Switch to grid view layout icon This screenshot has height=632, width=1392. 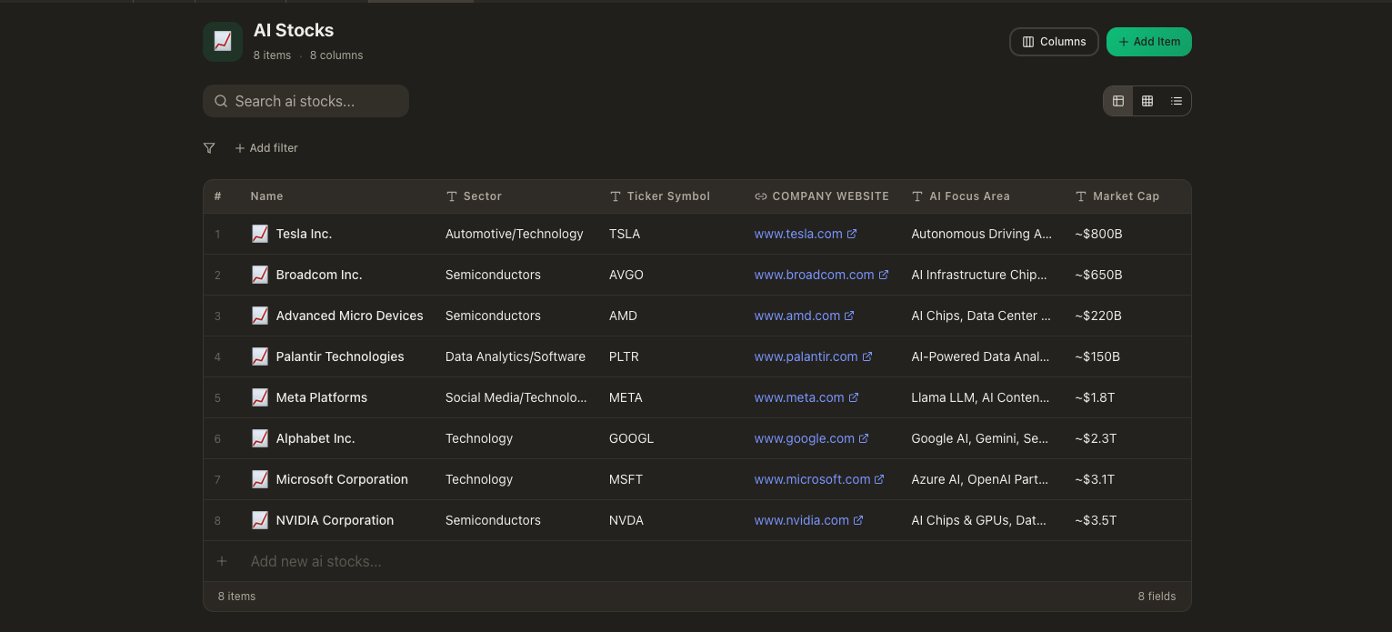tap(1147, 101)
